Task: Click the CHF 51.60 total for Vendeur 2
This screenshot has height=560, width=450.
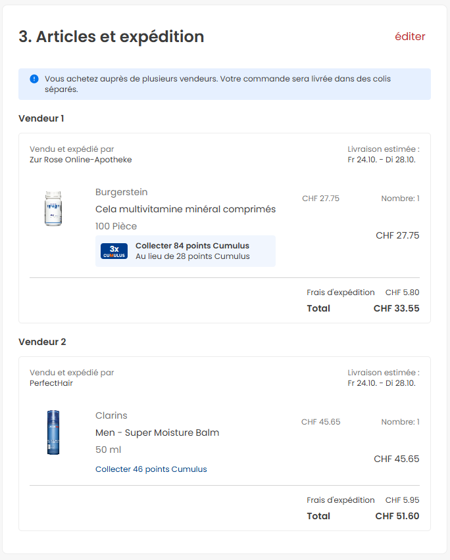Action: point(397,516)
